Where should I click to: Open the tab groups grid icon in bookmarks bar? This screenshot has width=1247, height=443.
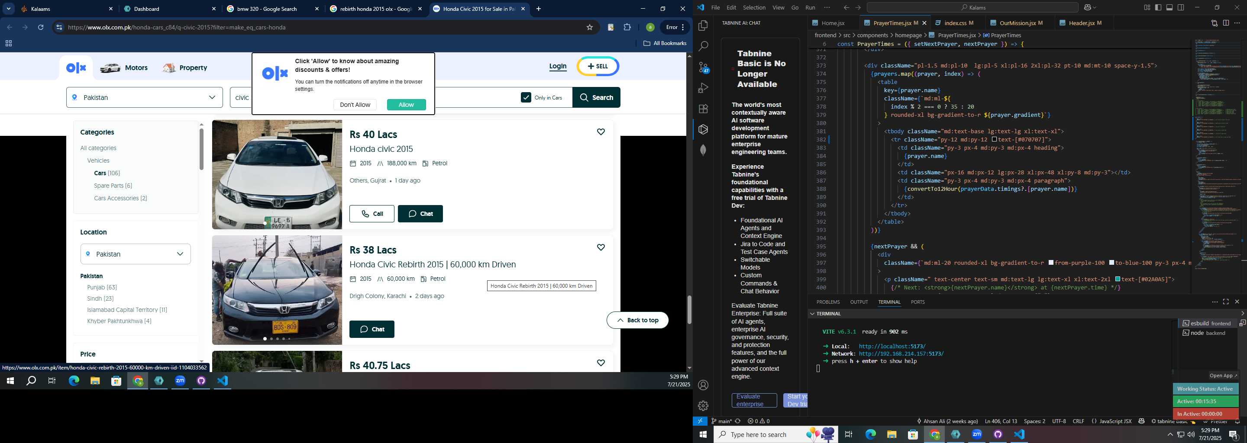[8, 44]
